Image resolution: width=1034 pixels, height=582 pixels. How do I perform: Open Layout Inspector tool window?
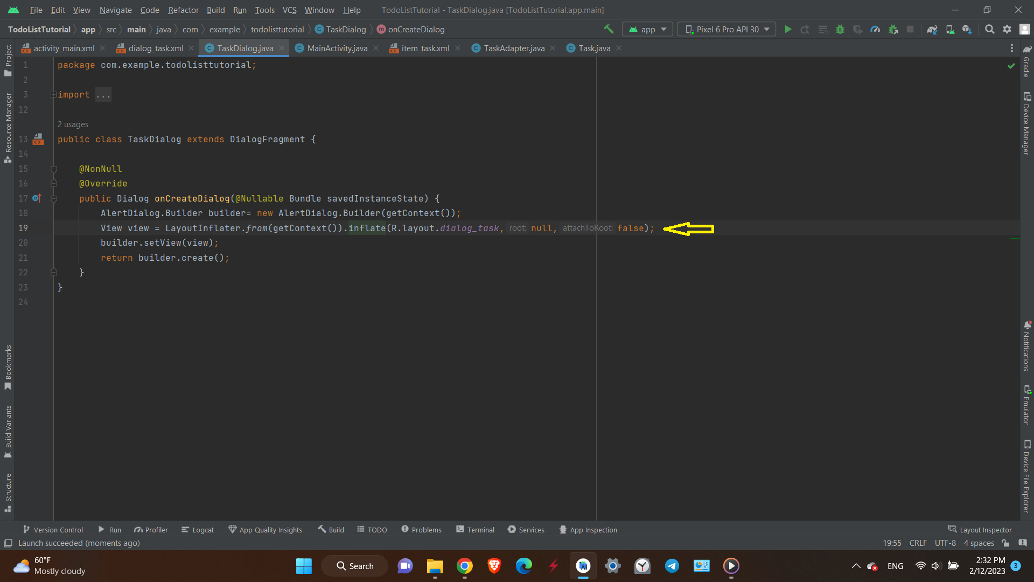coord(980,530)
